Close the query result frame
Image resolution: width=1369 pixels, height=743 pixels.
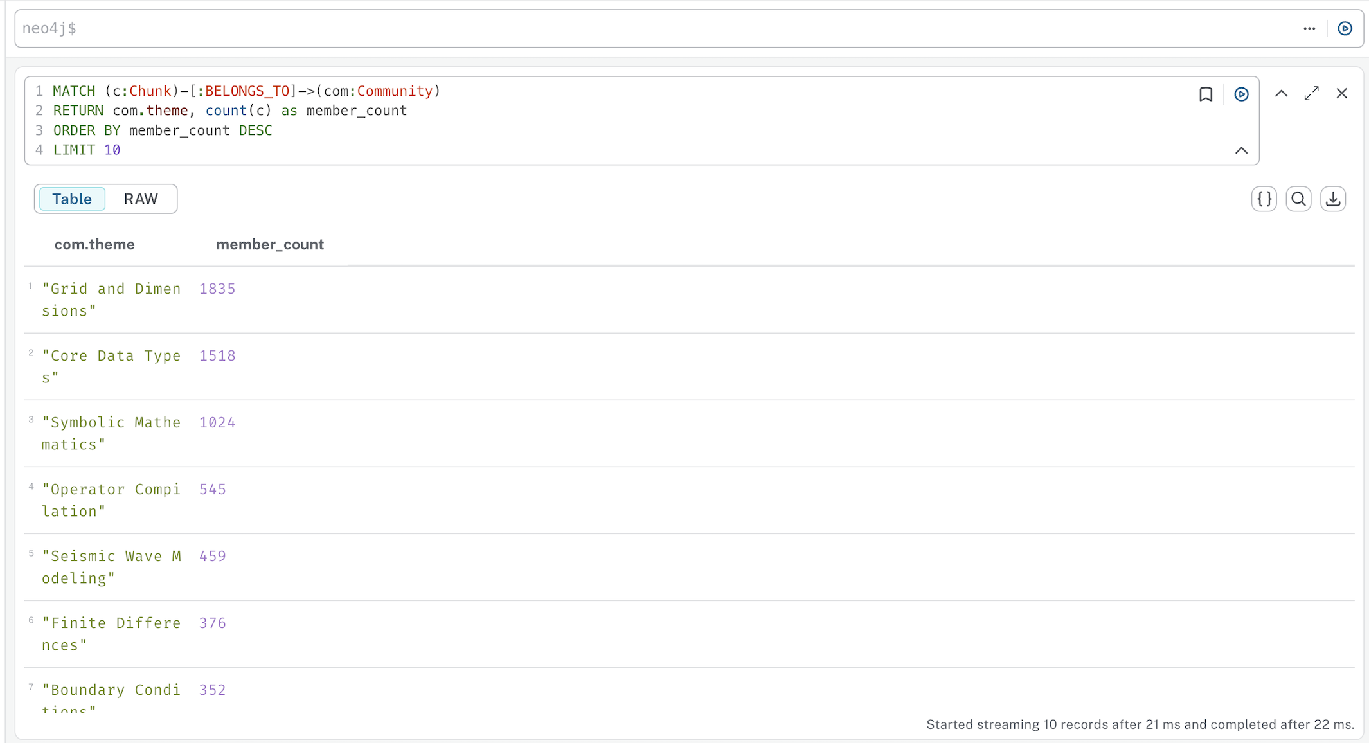point(1341,94)
